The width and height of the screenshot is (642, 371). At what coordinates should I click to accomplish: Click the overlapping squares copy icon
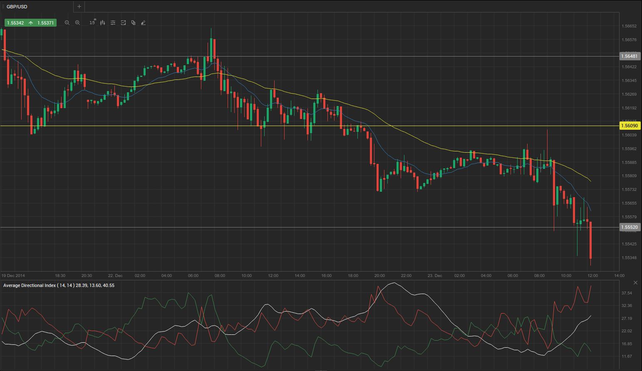[x=133, y=23]
